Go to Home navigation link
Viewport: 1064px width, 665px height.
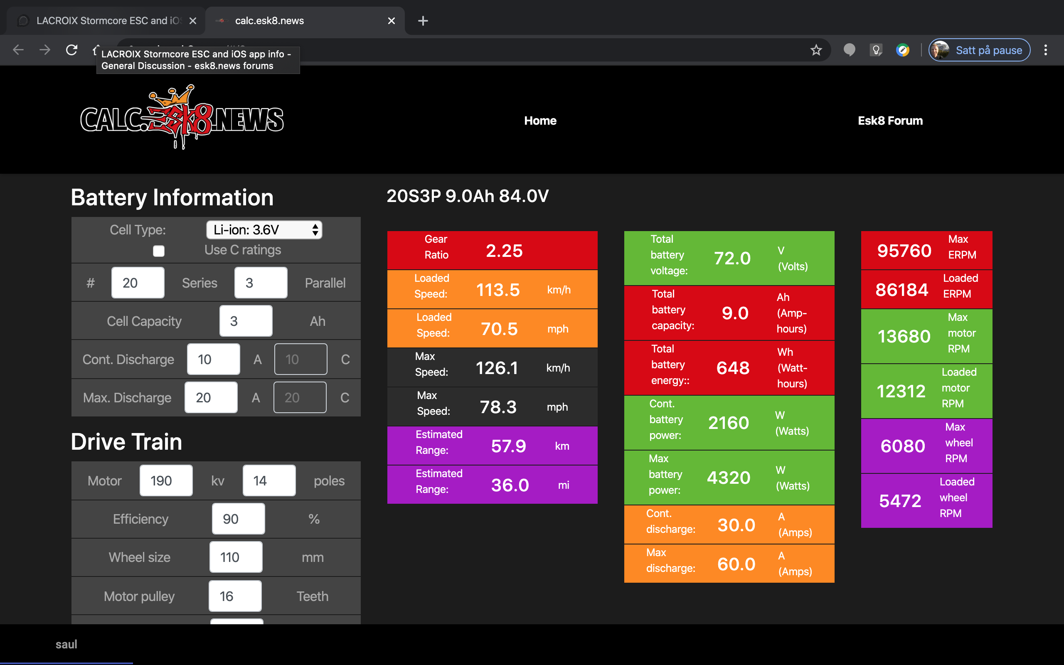coord(540,121)
